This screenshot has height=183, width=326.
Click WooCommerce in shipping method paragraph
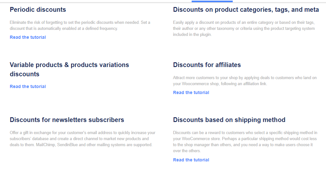(x=196, y=139)
